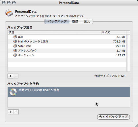Screen dimensions: 138x127
Task: Click the 合計サイズ：707.6 MB label
Action: [110, 76]
